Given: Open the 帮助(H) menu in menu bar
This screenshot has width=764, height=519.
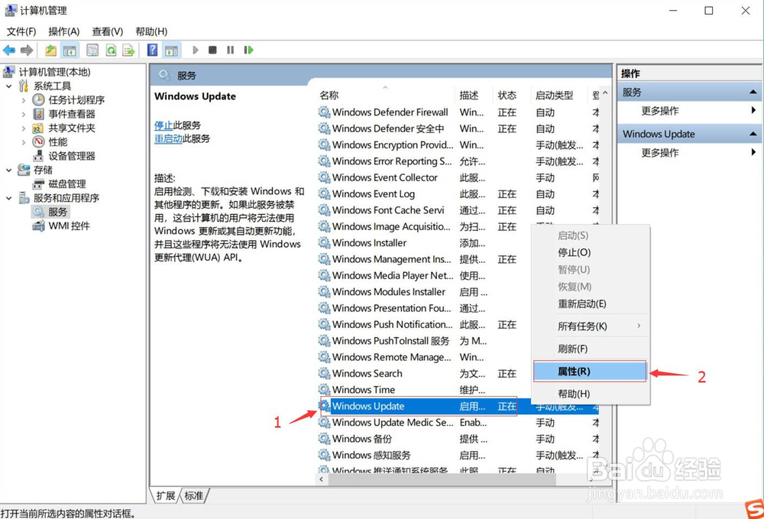Looking at the screenshot, I should point(151,31).
